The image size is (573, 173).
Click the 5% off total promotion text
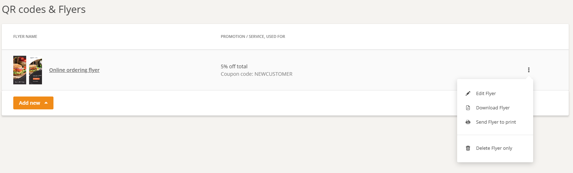point(234,66)
